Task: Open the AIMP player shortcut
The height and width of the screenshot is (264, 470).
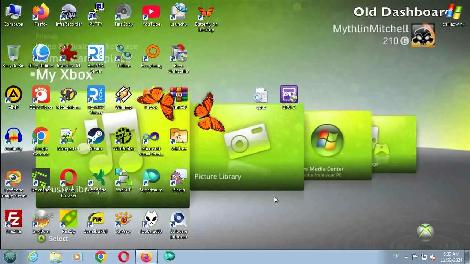Action: click(14, 98)
